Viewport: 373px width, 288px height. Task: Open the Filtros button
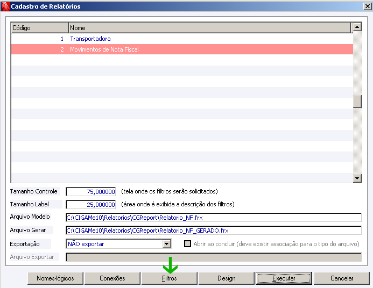pos(170,278)
